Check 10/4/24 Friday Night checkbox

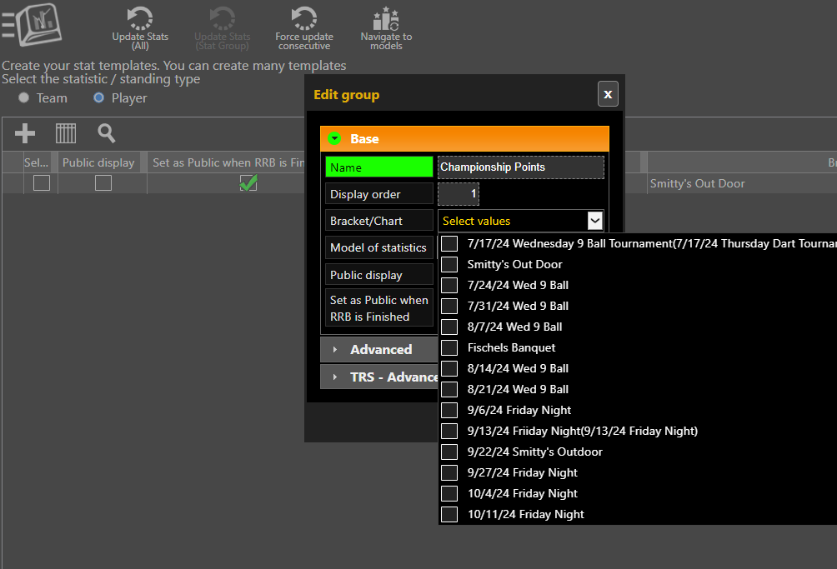pos(449,493)
